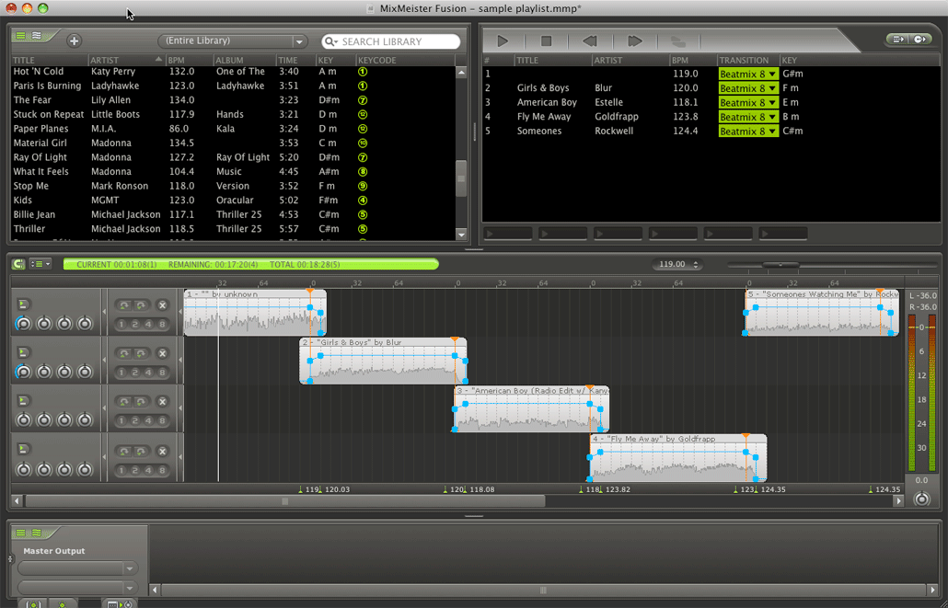The height and width of the screenshot is (608, 948).
Task: Select Billie Jean in the library list
Action: coord(35,214)
